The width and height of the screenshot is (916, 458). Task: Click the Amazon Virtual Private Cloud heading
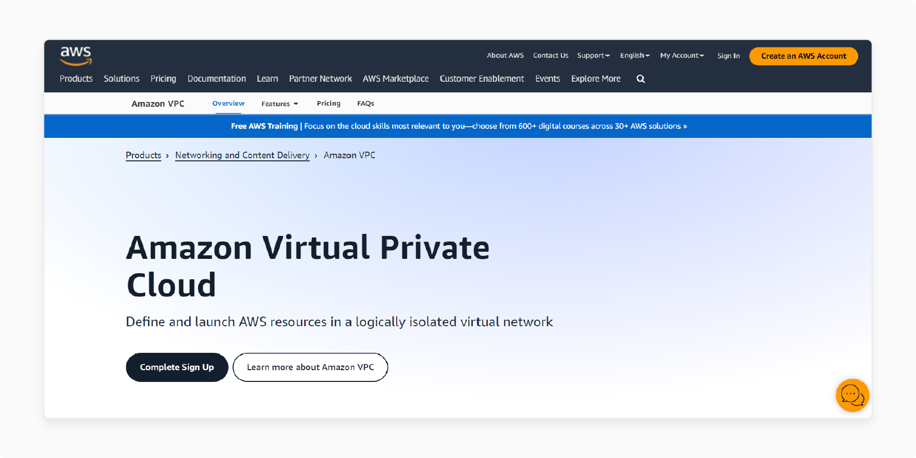pos(308,266)
